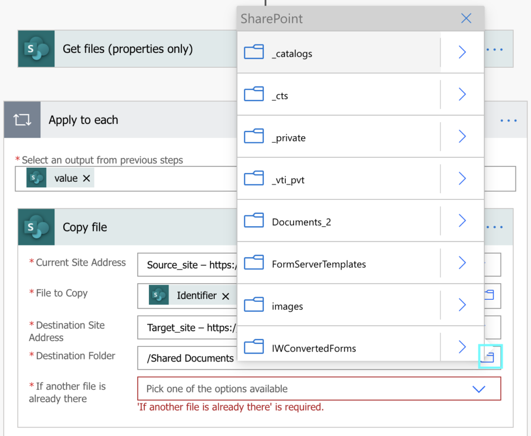Select the IWConvertedForms folder name
The width and height of the screenshot is (531, 436).
tap(314, 348)
